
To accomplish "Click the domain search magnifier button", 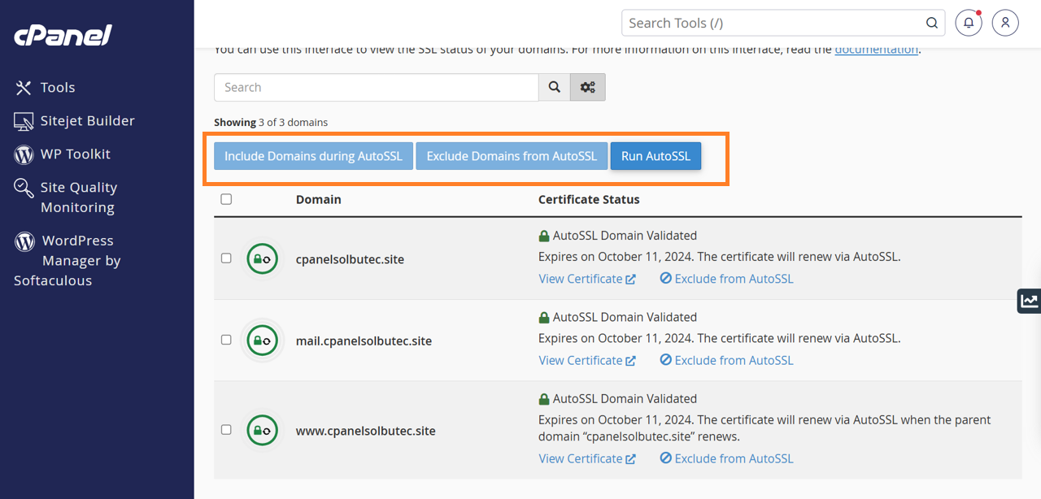I will click(x=554, y=87).
